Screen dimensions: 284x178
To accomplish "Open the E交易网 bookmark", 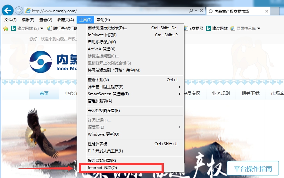I will click(193, 29).
